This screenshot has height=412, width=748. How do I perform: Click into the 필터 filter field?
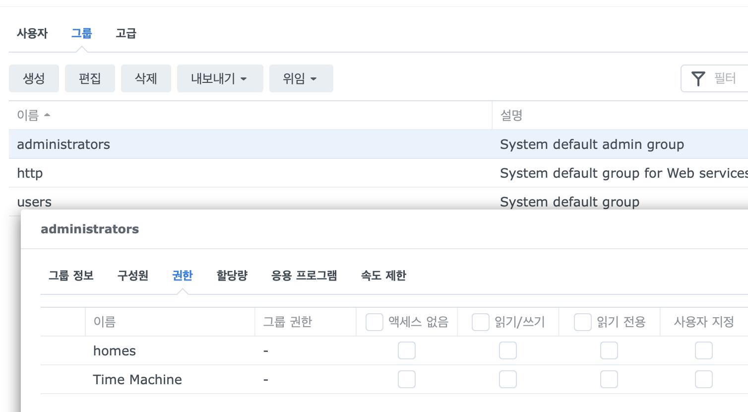click(727, 78)
